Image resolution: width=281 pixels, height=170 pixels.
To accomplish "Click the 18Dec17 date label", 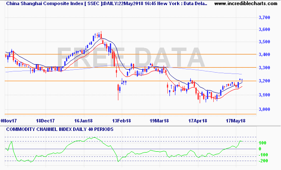I will (45, 121).
